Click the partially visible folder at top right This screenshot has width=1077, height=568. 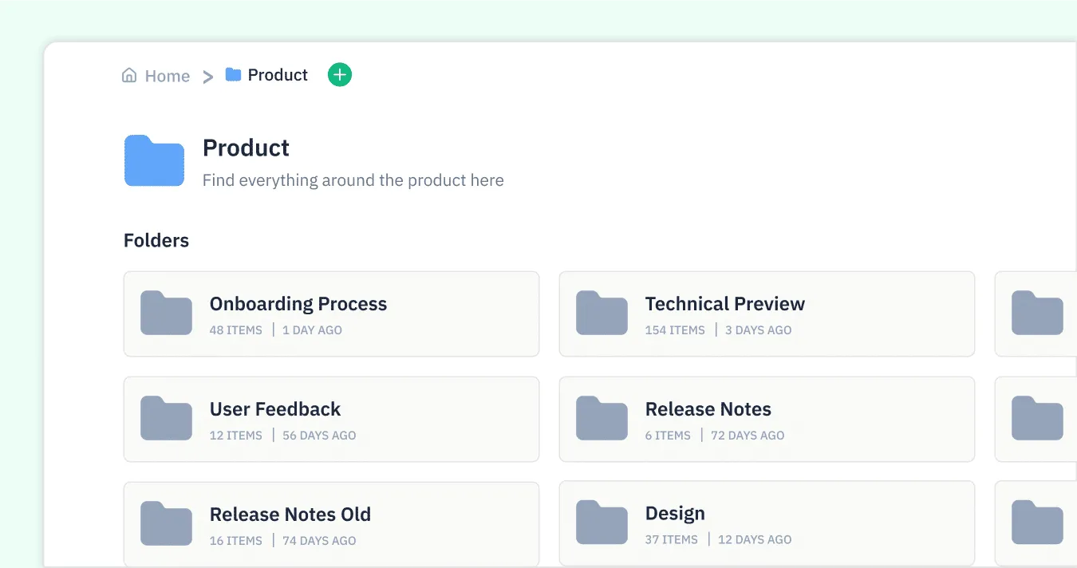click(x=1038, y=314)
